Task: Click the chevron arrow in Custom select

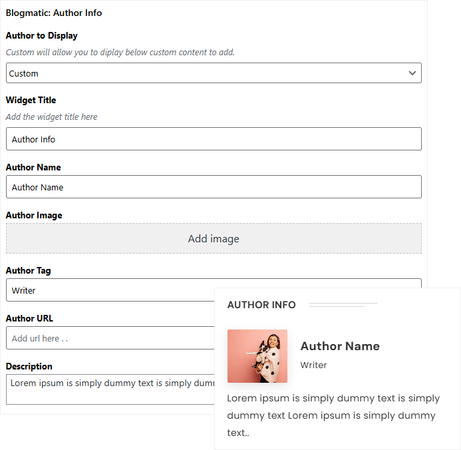Action: click(412, 73)
